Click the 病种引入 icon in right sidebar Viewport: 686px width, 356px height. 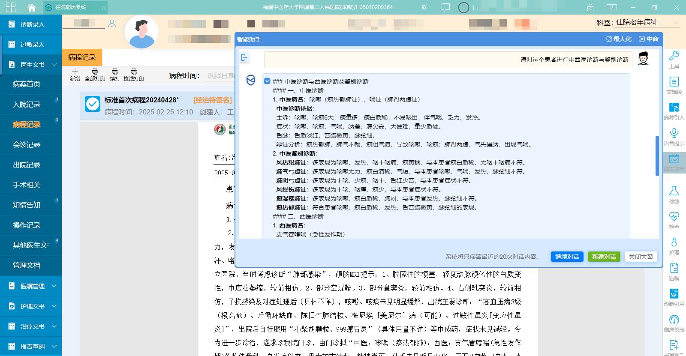tap(674, 108)
